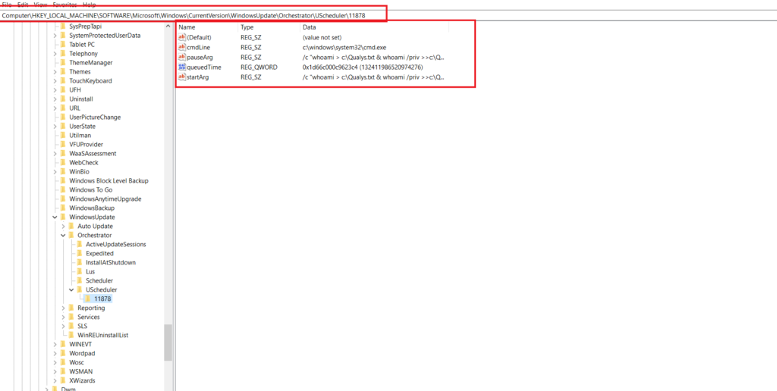Click the 11878 key folder icon
This screenshot has height=391, width=777.
pos(88,299)
